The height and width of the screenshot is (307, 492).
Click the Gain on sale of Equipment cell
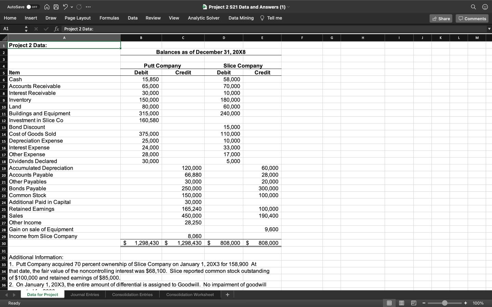coord(64,230)
